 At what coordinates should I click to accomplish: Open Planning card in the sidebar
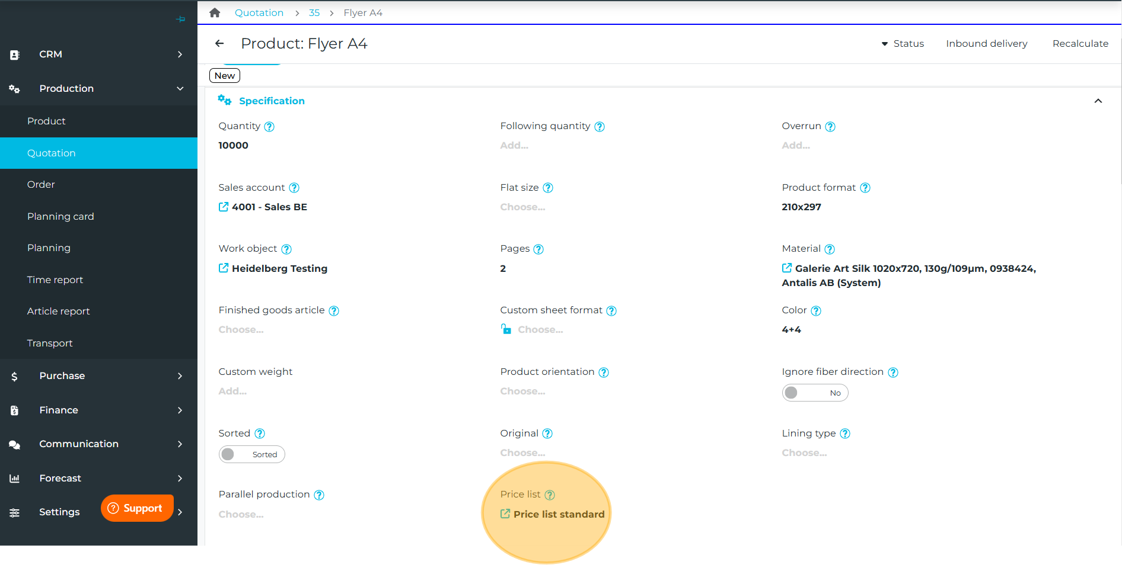[x=60, y=216]
